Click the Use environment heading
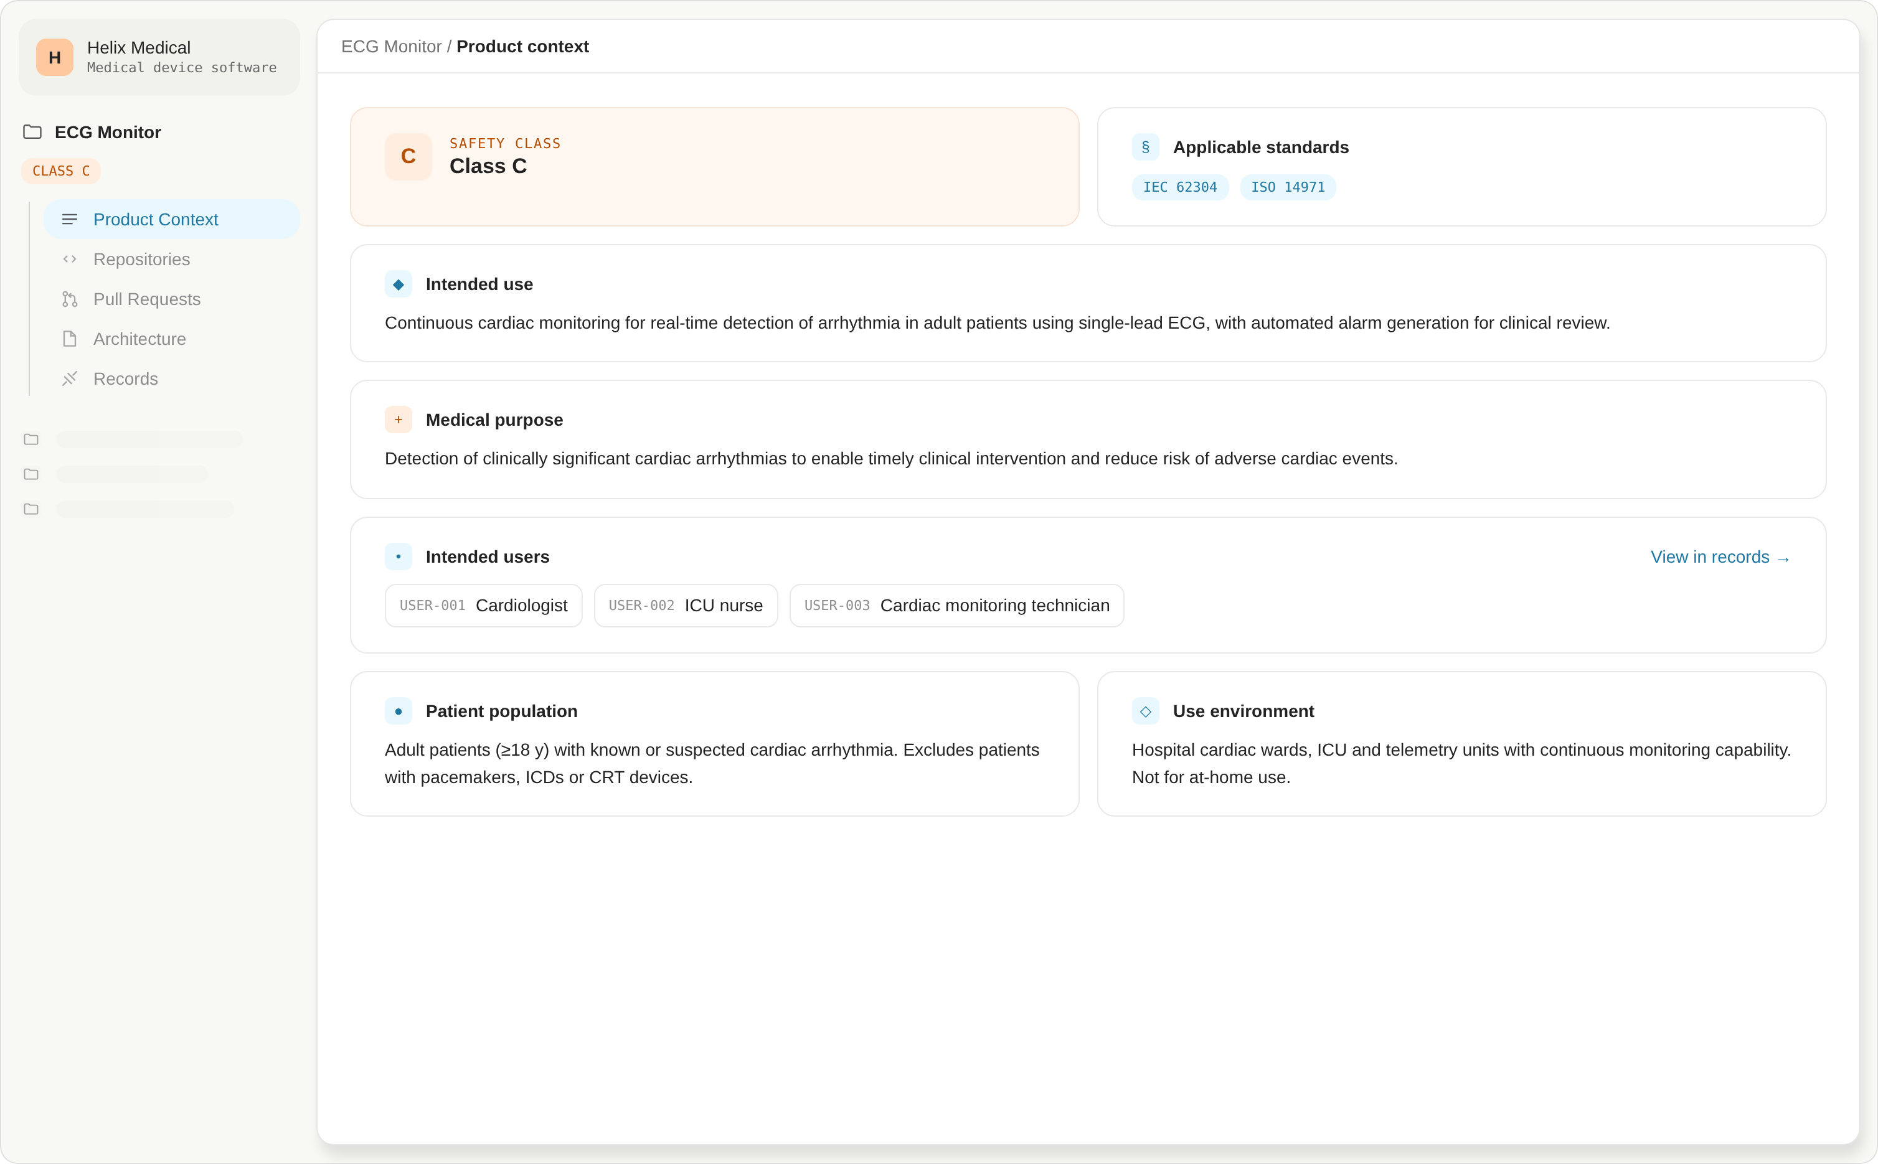1878x1164 pixels. (1243, 711)
